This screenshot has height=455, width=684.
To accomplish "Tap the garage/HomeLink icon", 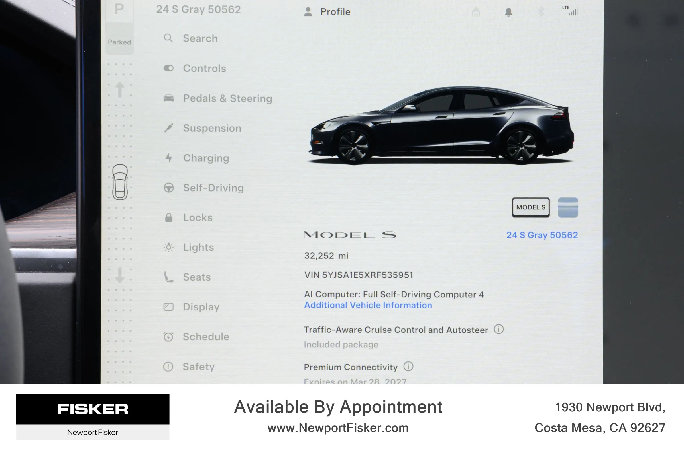I will tap(476, 12).
